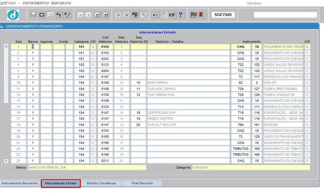Click the clipboard toolbar icon
This screenshot has height=193, width=324.
163,15
